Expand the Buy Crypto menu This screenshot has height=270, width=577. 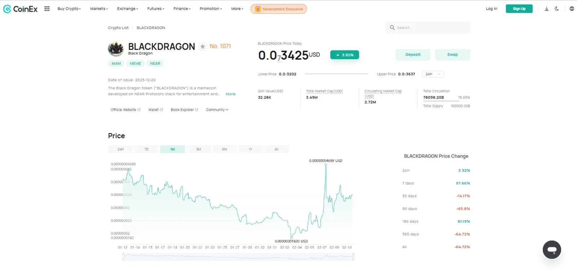coord(69,9)
